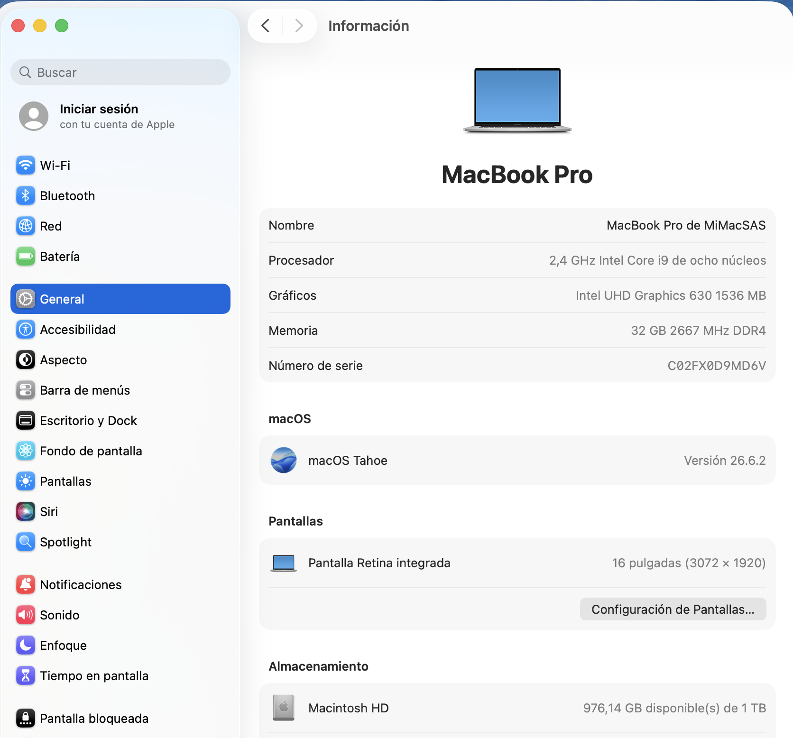Click the macOS Tahoe label
The height and width of the screenshot is (738, 793).
click(348, 461)
